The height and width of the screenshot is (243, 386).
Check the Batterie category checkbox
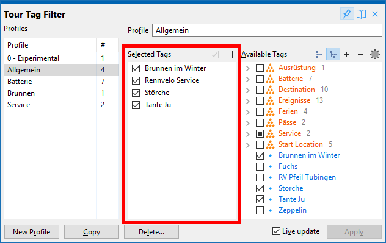click(260, 79)
